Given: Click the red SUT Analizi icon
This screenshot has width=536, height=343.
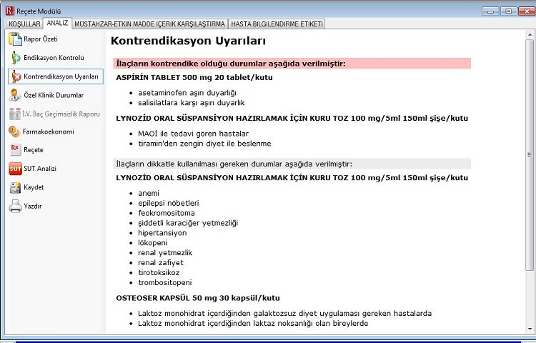Looking at the screenshot, I should (16, 169).
